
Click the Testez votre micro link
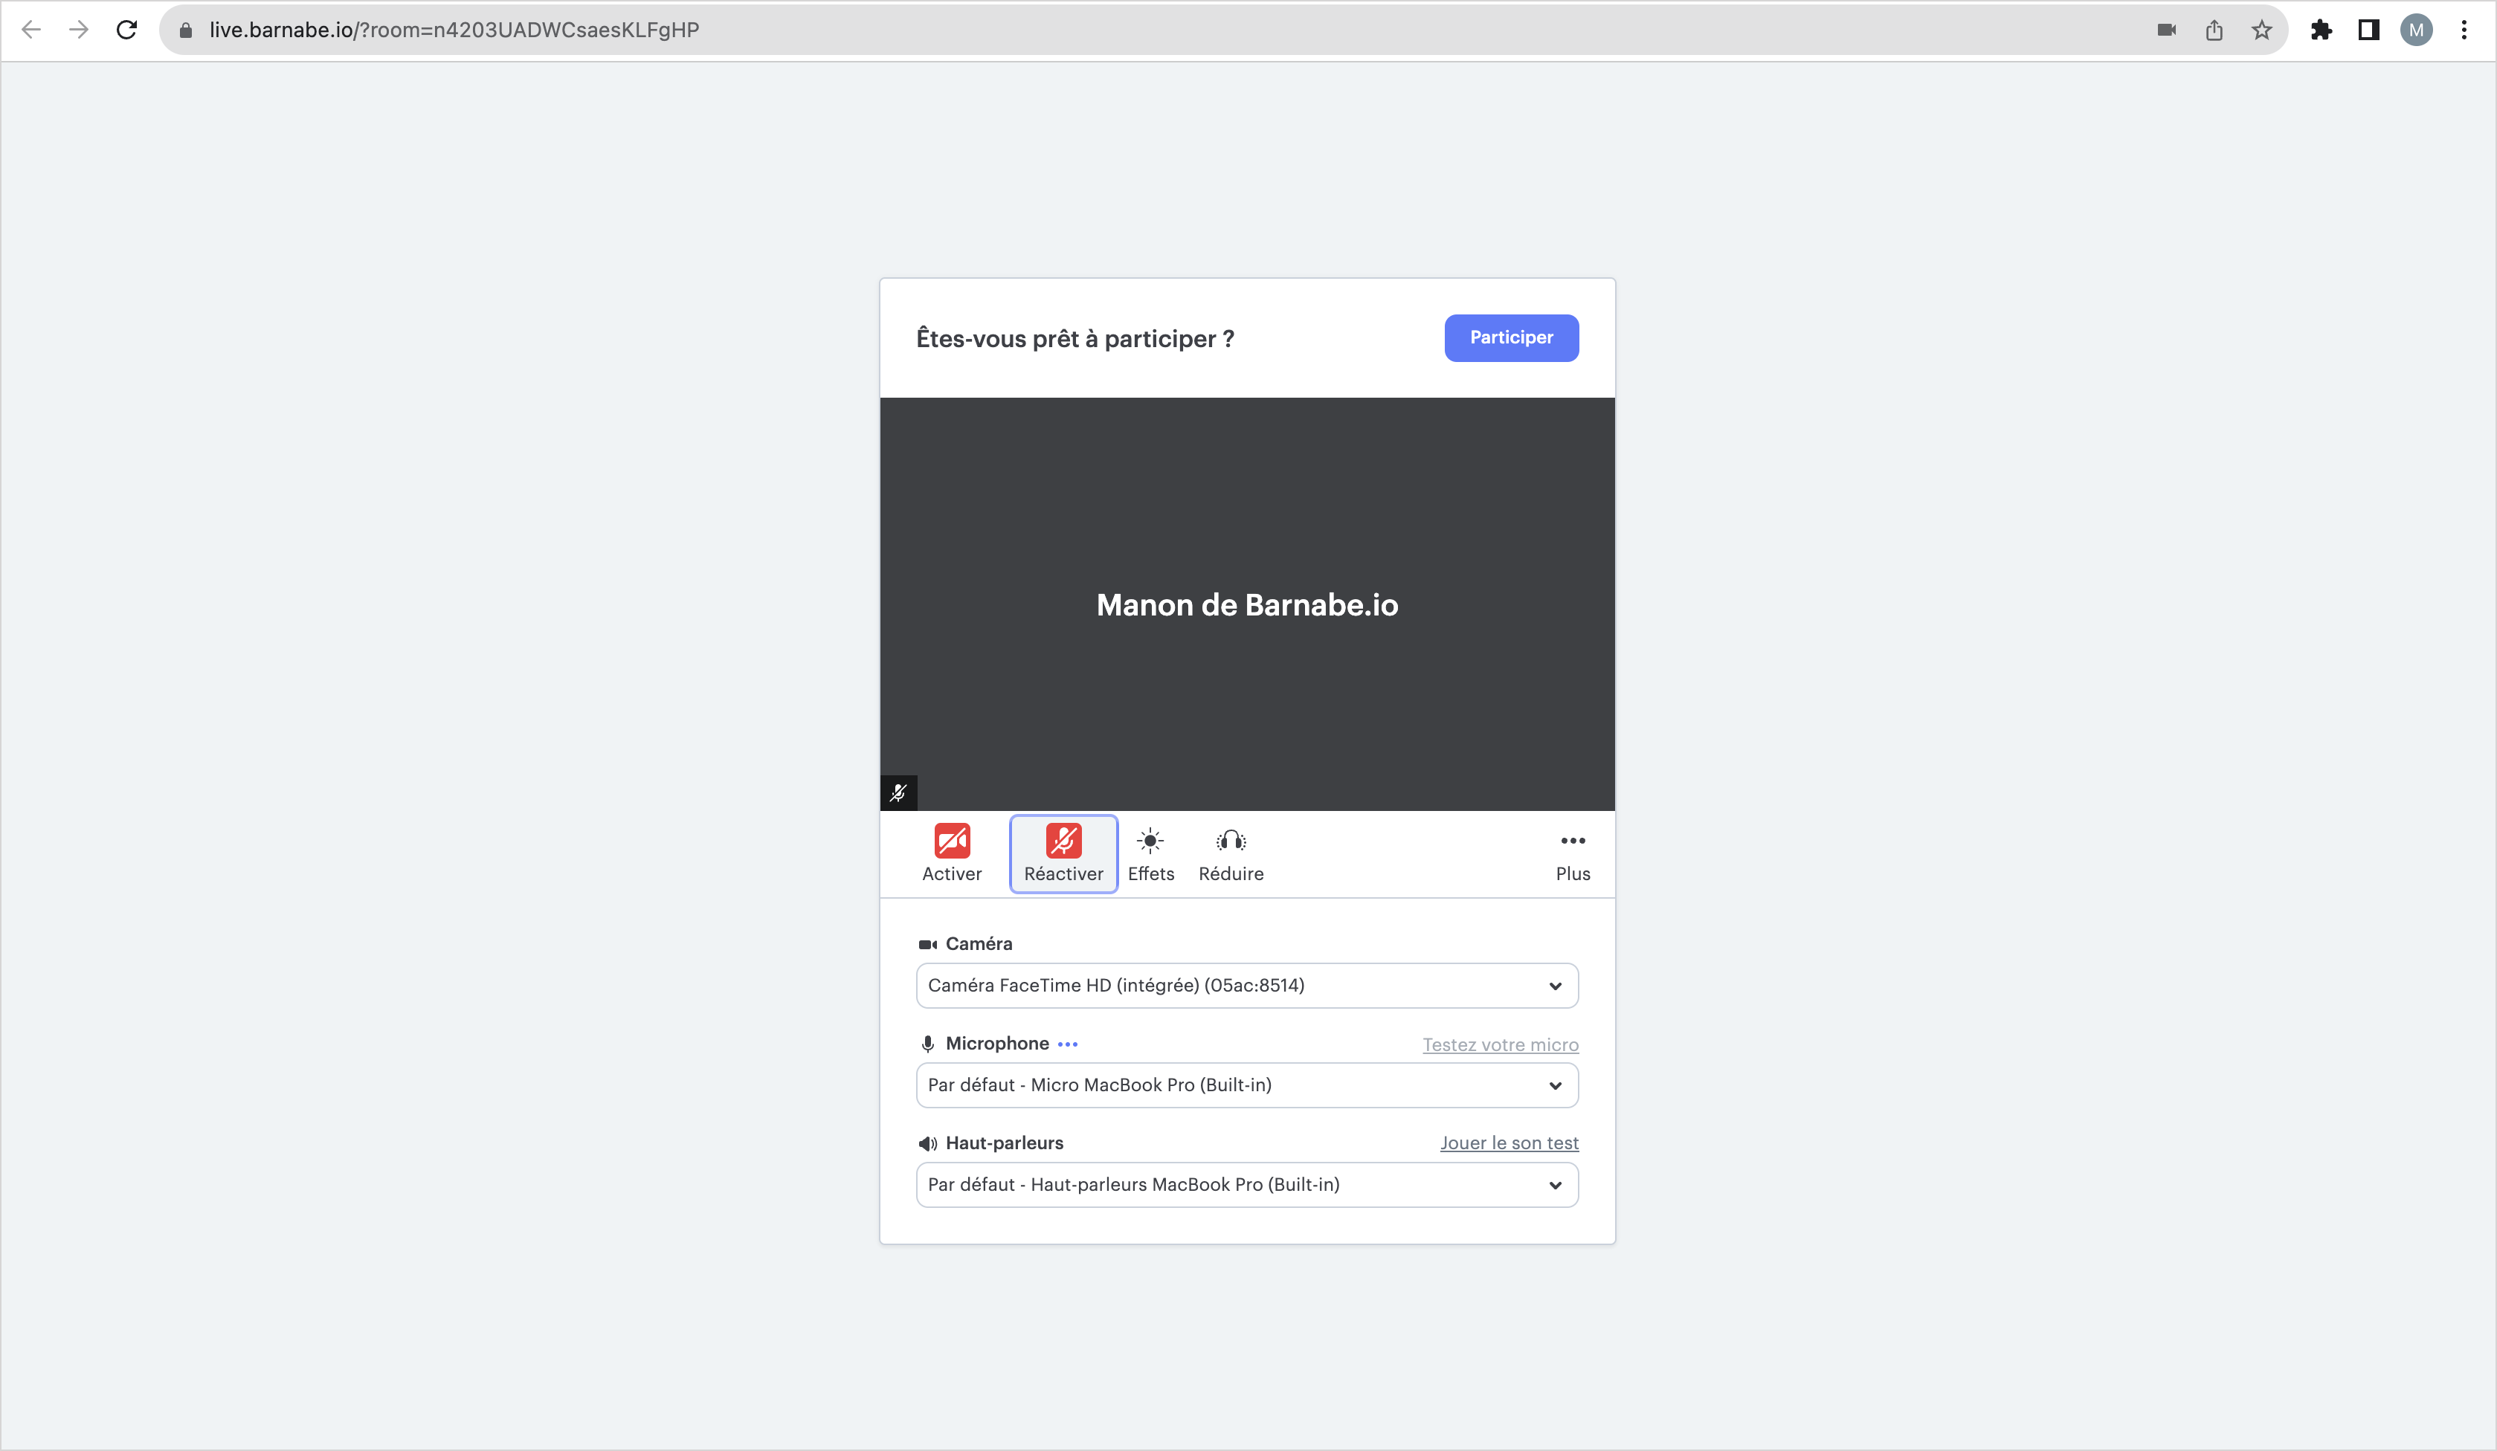tap(1500, 1045)
